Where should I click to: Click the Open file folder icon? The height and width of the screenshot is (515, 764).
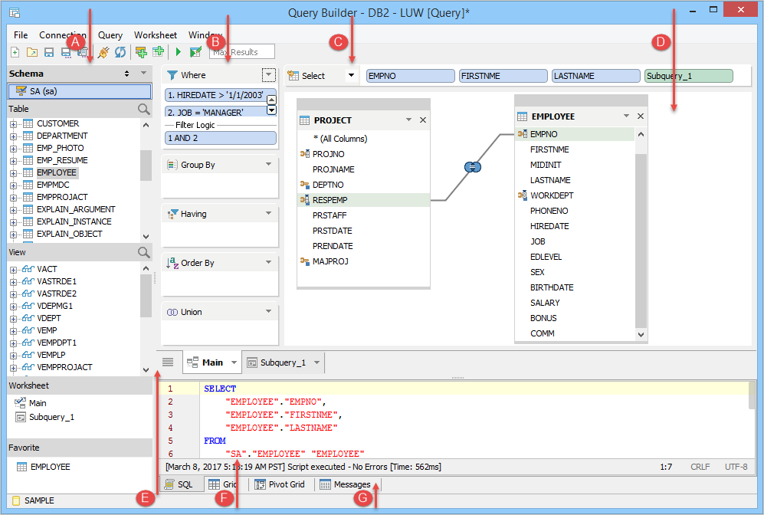[x=32, y=52]
